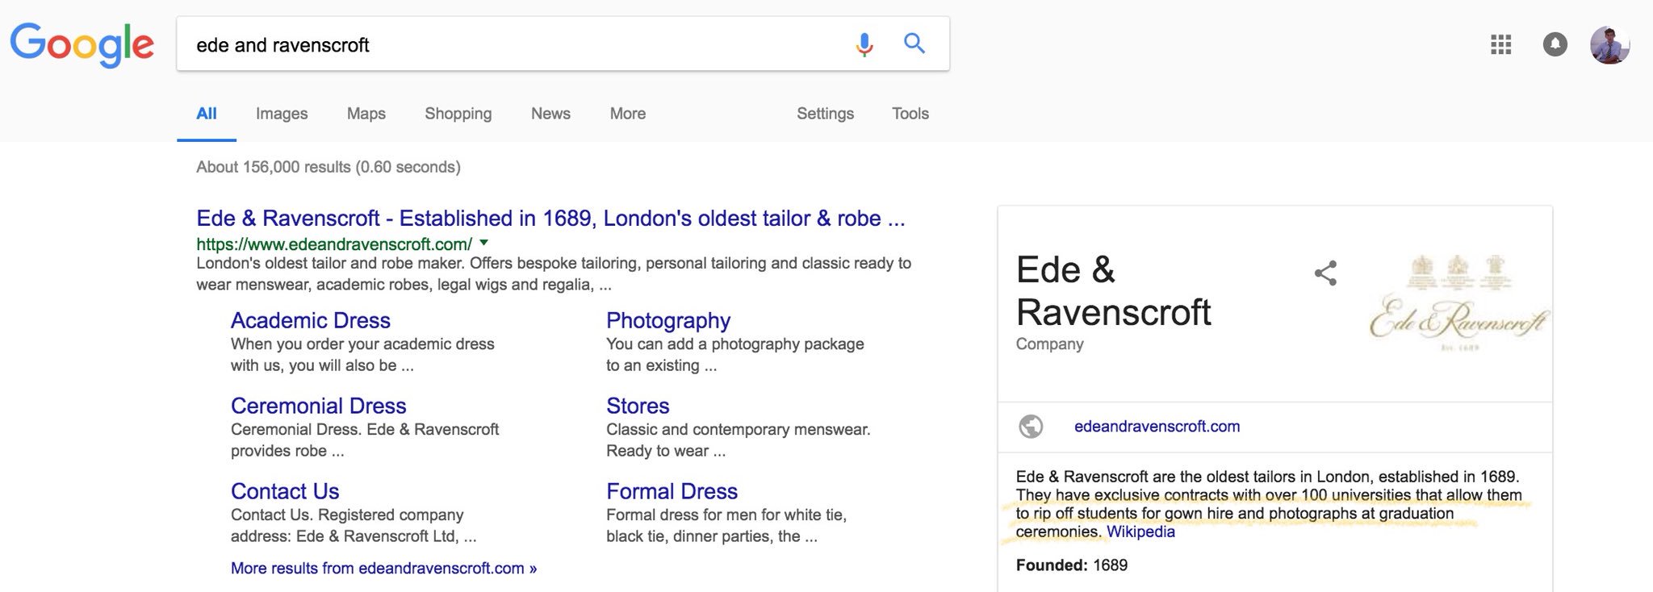Click the globe icon beside edeandravenscroft.com
The image size is (1653, 592).
(1031, 426)
